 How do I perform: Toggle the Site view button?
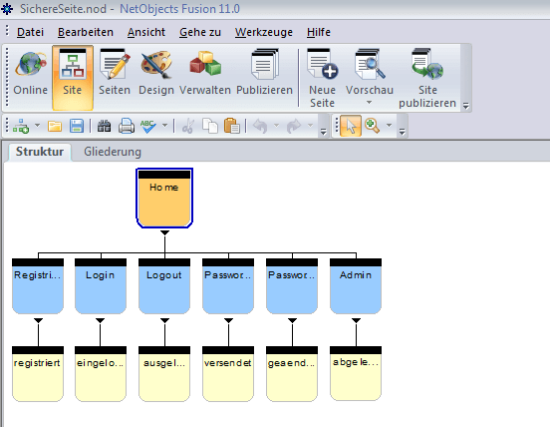point(73,77)
